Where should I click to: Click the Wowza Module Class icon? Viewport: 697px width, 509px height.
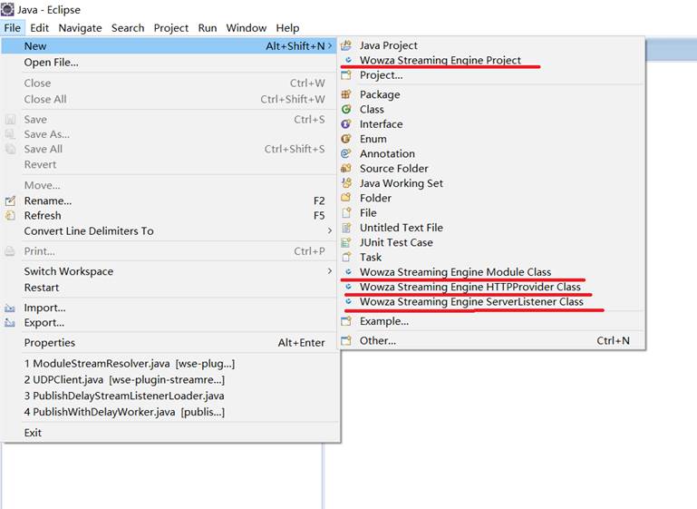(x=348, y=271)
